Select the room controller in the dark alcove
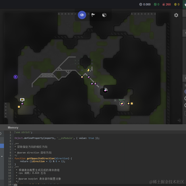 (105, 90)
